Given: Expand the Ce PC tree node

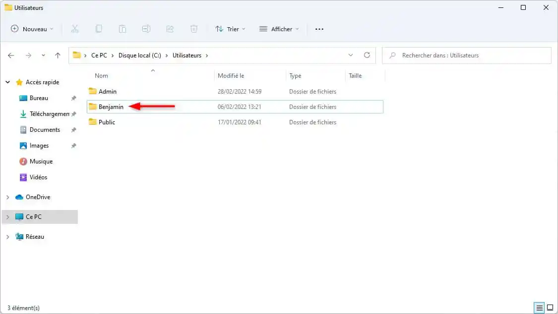Looking at the screenshot, I should point(8,217).
